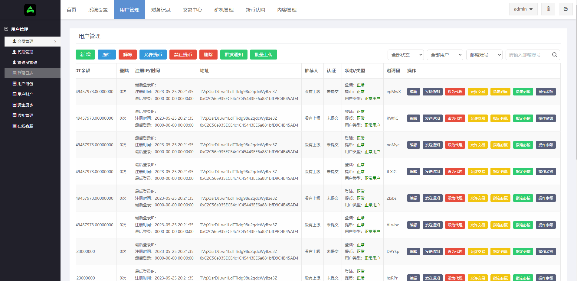Switch to the 财务记录 tab
Image resolution: width=577 pixels, height=281 pixels.
pyautogui.click(x=161, y=10)
